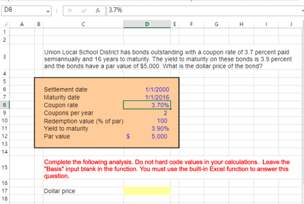The width and height of the screenshot is (304, 204).
Task: Select column F header
Action: tap(191, 24)
